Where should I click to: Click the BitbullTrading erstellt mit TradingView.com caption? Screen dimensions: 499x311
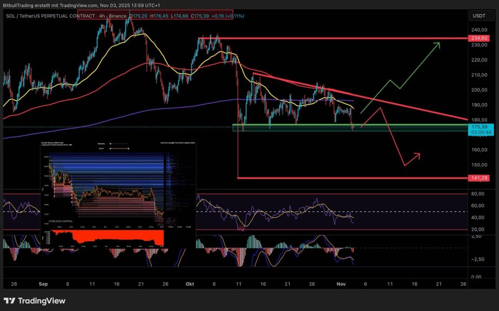click(x=81, y=5)
